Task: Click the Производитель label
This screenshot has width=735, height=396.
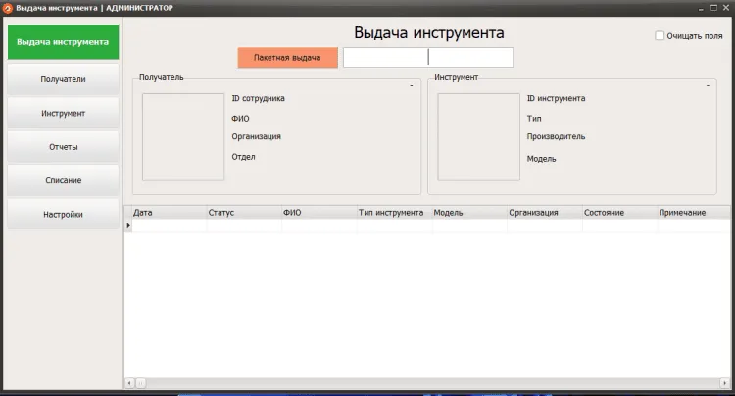Action: click(x=556, y=137)
